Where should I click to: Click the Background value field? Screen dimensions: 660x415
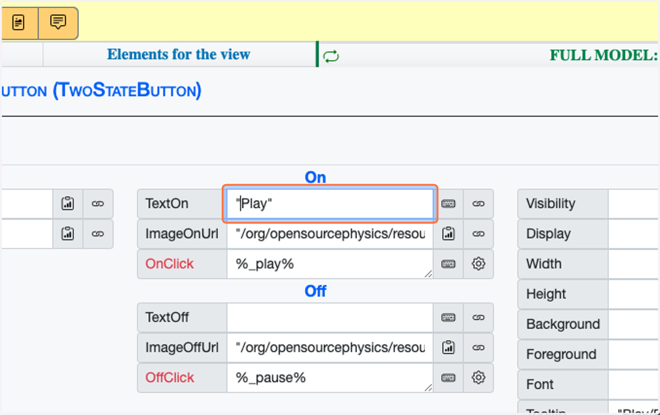coord(634,324)
